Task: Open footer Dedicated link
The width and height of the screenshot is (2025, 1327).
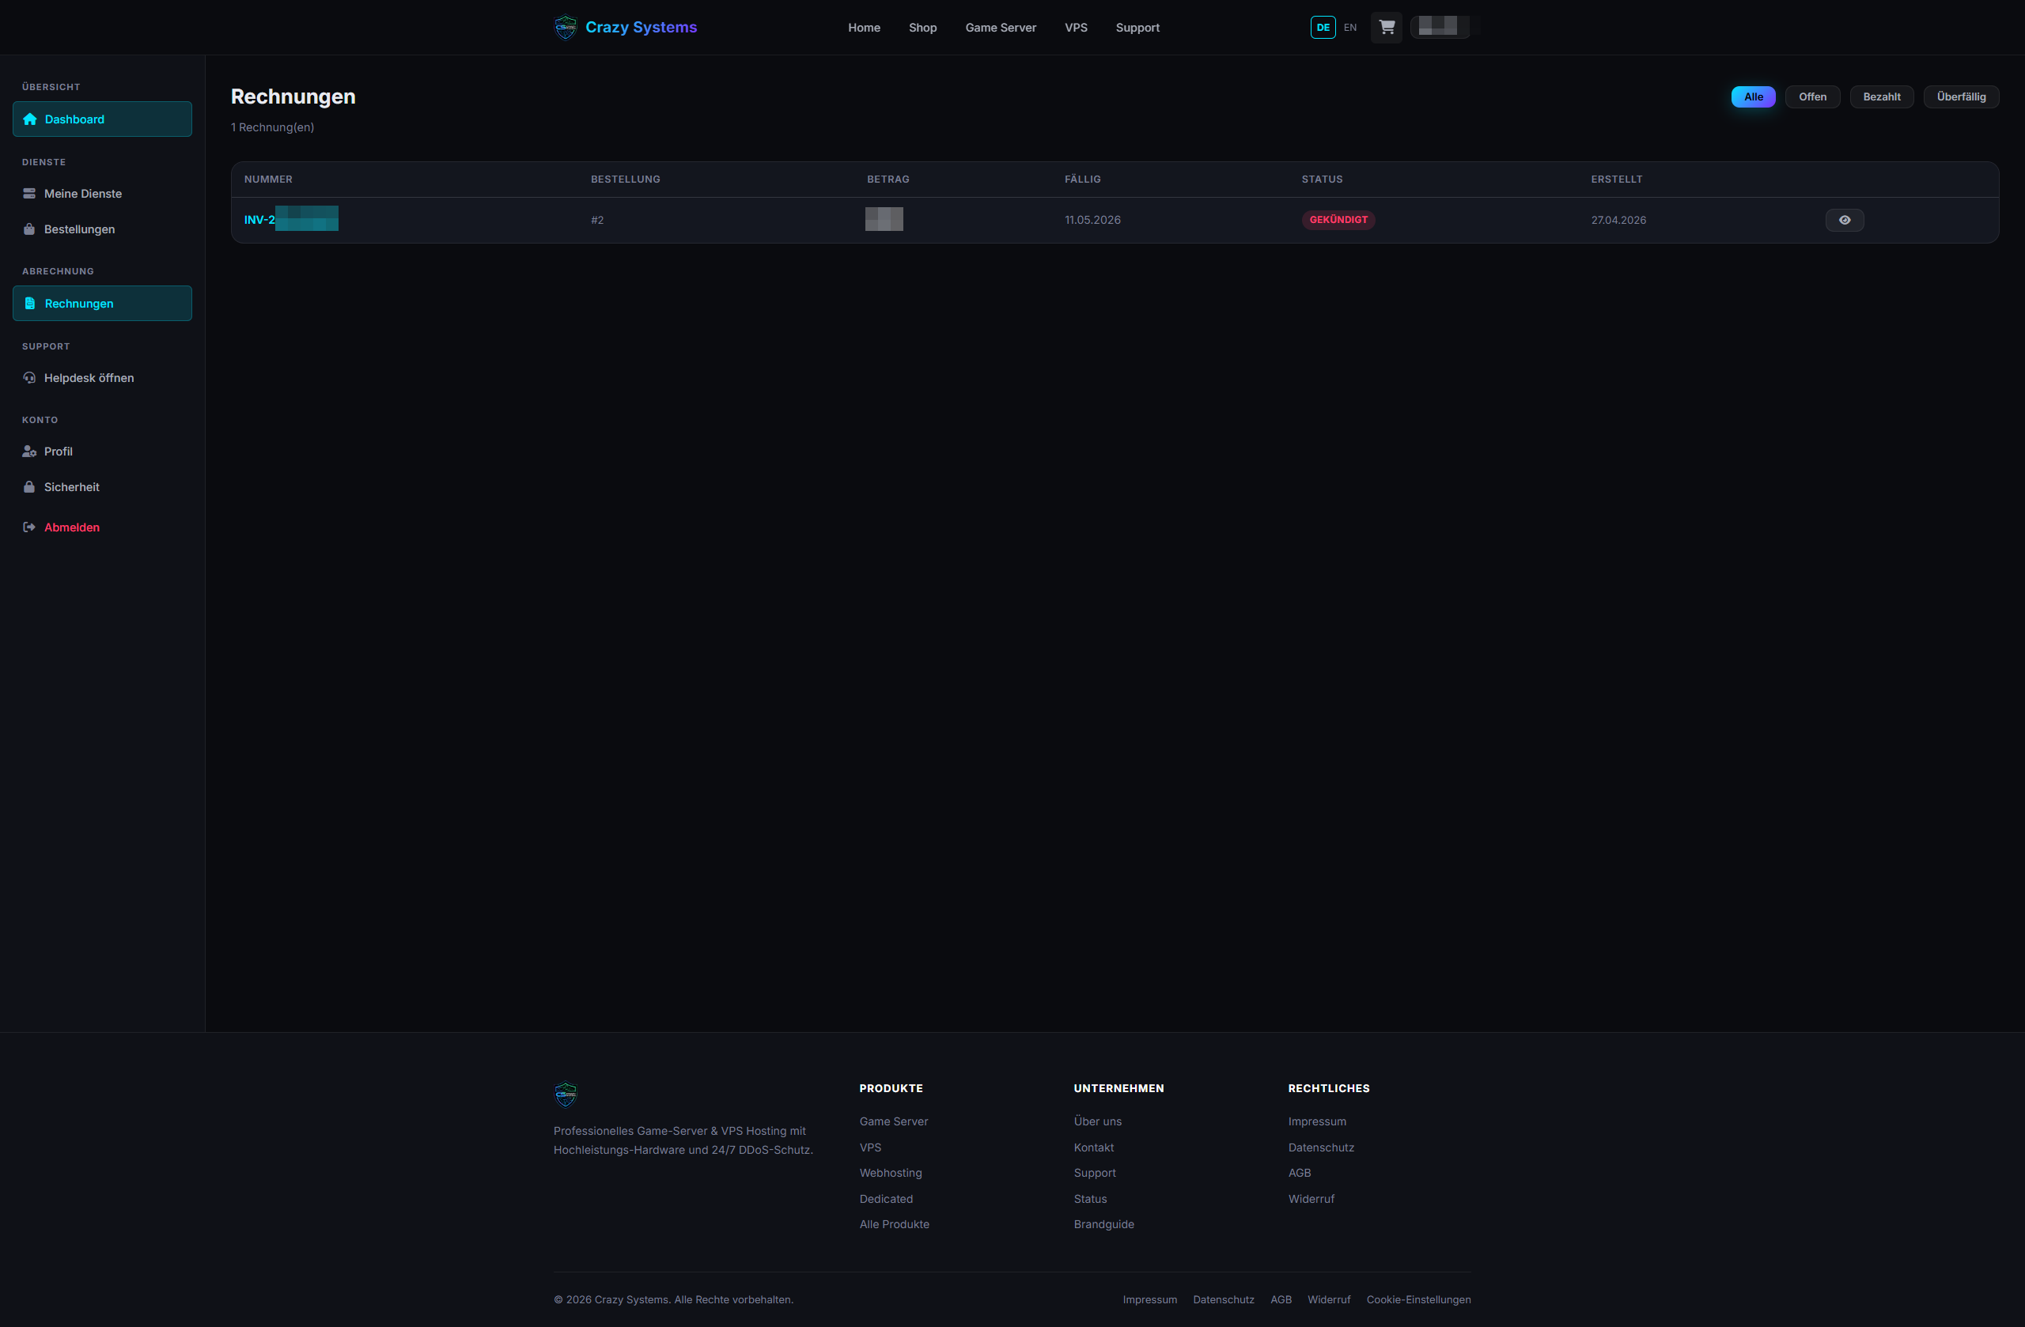Action: 886,1200
